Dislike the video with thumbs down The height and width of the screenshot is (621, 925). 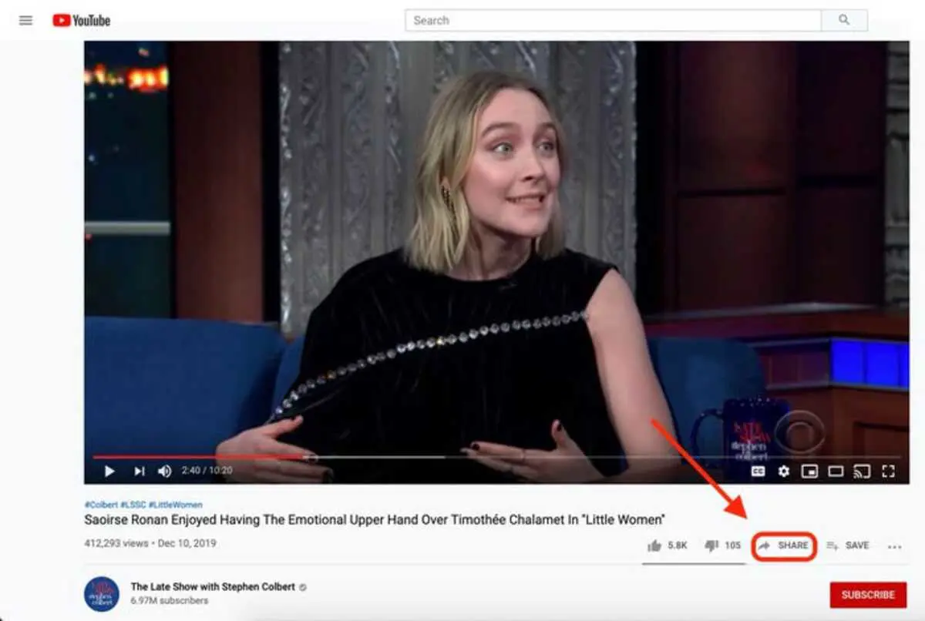point(722,545)
